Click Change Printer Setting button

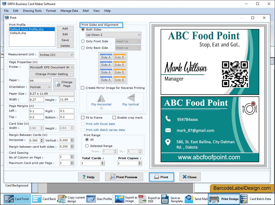52,74
